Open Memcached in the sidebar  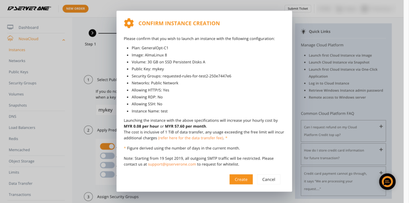click(x=19, y=150)
